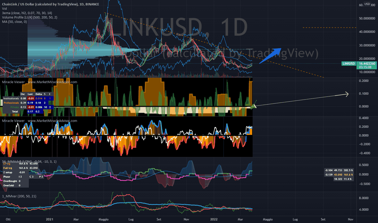Click value -0.139 in right-side table
Screen dimensions: 378x223
pos(329,174)
